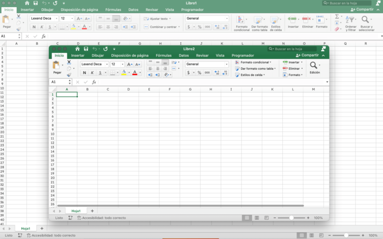Screen dimensions: 383x239
Task: Open the Dibujar tab in Libro2
Action: (x=98, y=55)
